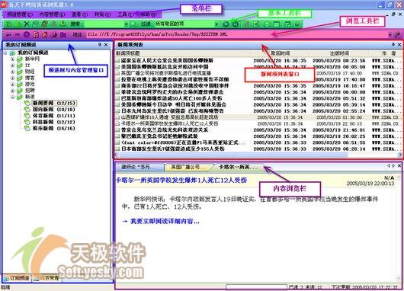Image resolution: width=404 pixels, height=291 pixels.
Task: Click the Go arrow icon beside address bar
Action: pyautogui.click(x=398, y=34)
